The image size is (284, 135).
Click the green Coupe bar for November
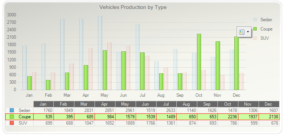coord(218,65)
